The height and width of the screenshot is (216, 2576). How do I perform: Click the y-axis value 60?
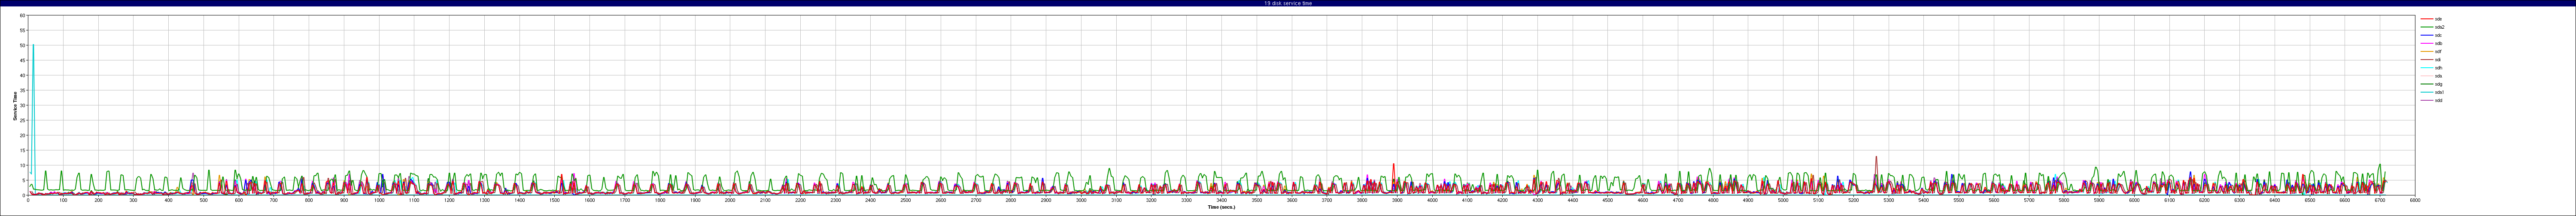click(x=23, y=16)
